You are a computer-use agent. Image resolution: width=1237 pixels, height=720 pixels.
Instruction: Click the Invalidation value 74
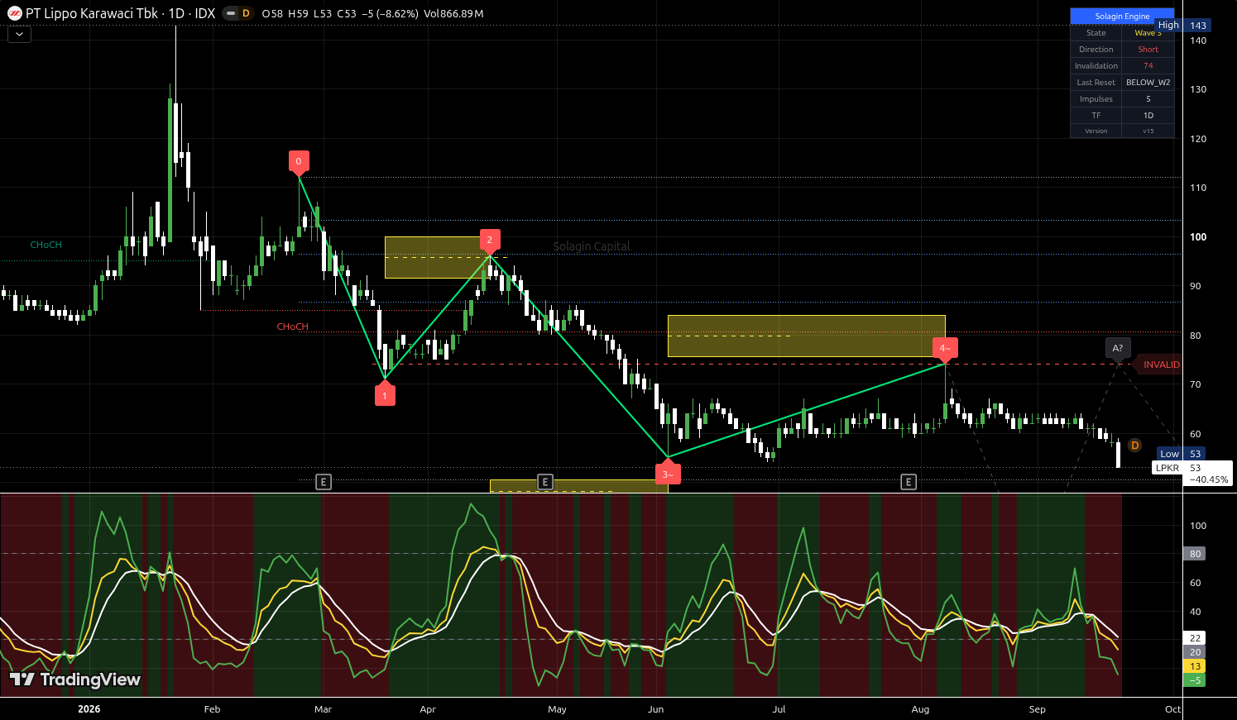(x=1148, y=66)
